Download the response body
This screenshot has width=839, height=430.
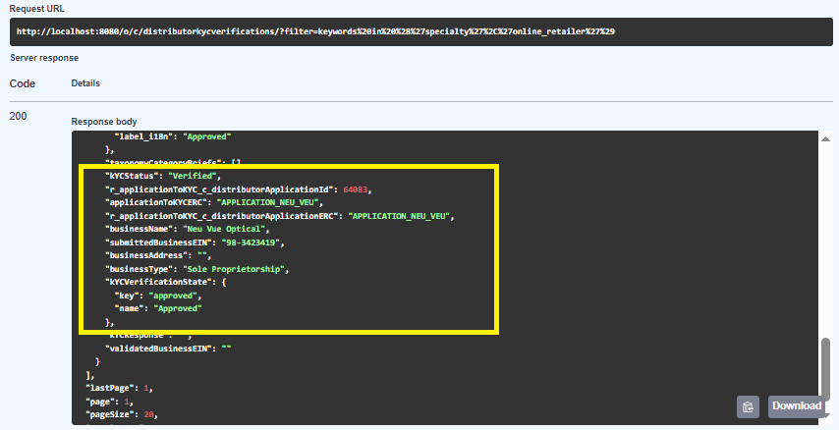click(796, 405)
